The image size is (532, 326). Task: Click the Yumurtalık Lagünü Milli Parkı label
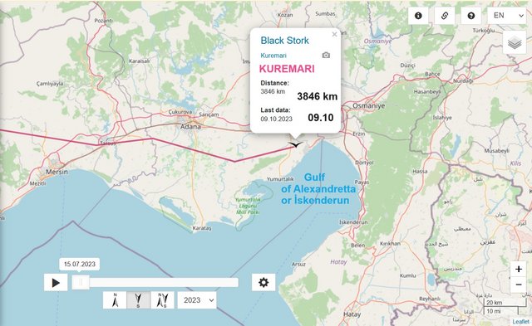[248, 206]
